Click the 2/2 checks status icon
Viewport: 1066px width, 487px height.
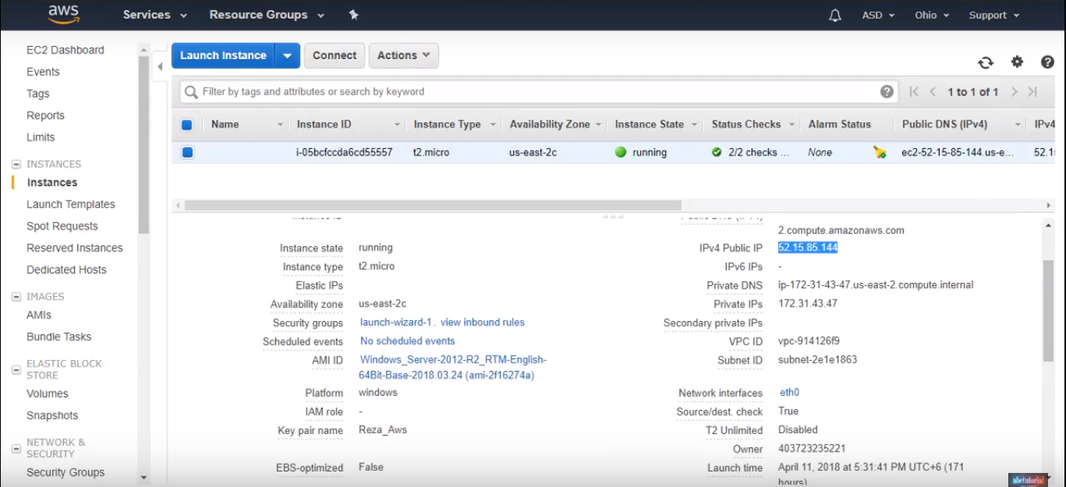tap(716, 153)
